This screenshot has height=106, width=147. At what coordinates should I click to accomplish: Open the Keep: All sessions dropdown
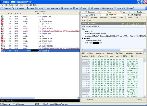click(53, 9)
